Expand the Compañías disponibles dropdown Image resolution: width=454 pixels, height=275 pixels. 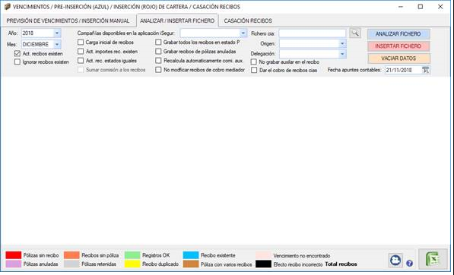coord(243,33)
